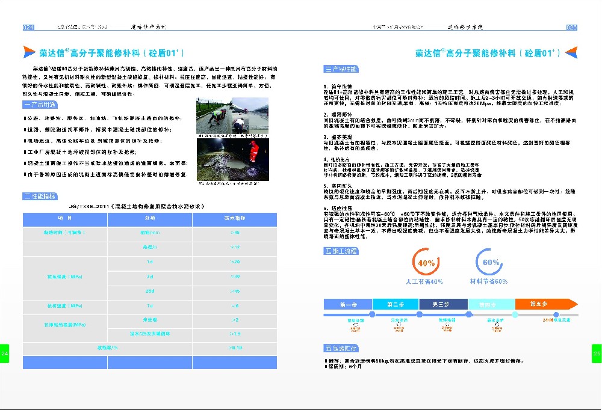Click the right page main product title
602x410 pixels.
tap(488, 53)
